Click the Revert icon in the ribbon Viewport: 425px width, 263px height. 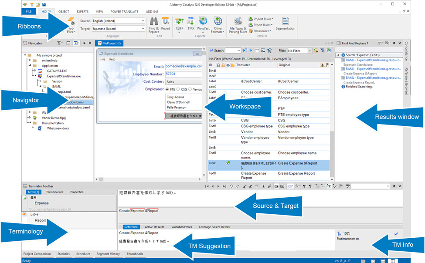(165, 24)
